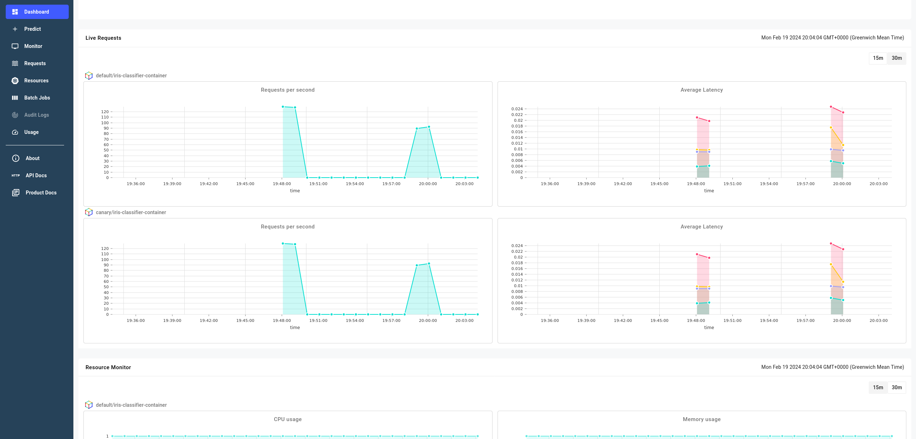
Task: Click cube icon beside default container in Resource Monitor
Action: tap(89, 405)
